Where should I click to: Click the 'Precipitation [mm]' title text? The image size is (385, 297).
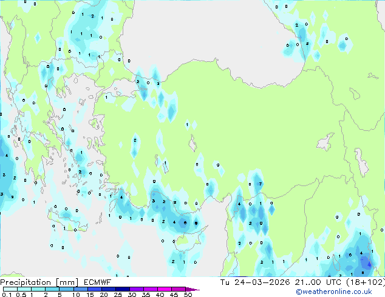(39, 282)
